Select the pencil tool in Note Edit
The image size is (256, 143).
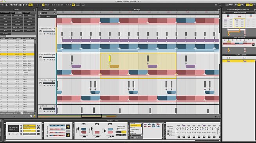[55, 13]
